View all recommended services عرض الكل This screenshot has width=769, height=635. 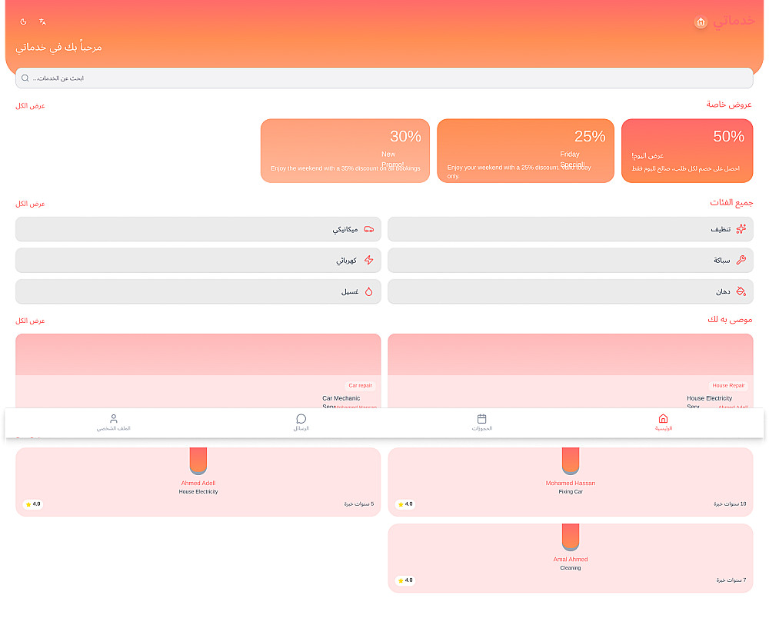[x=30, y=321]
